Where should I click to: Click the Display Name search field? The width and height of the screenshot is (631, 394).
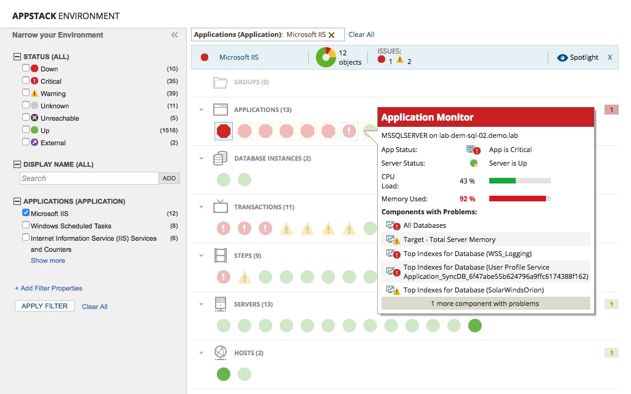pos(89,178)
